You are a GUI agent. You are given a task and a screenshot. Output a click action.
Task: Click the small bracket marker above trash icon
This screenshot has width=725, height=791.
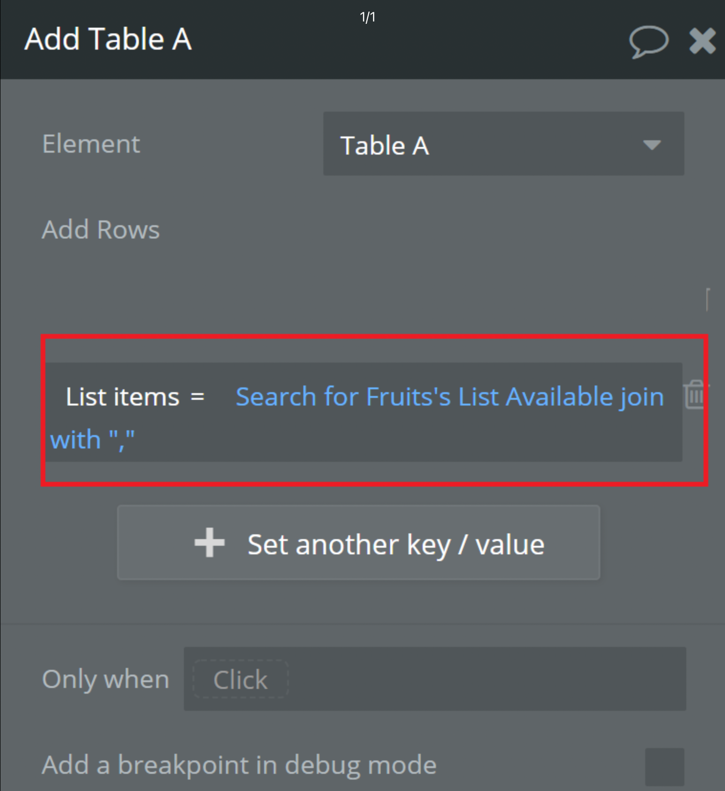[708, 300]
